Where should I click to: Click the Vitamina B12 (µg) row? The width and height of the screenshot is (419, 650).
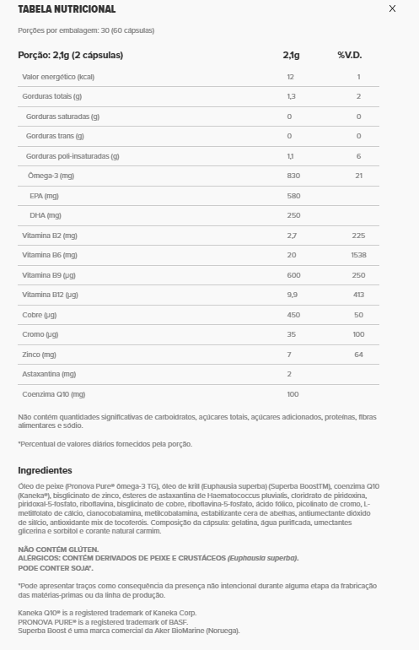[198, 295]
